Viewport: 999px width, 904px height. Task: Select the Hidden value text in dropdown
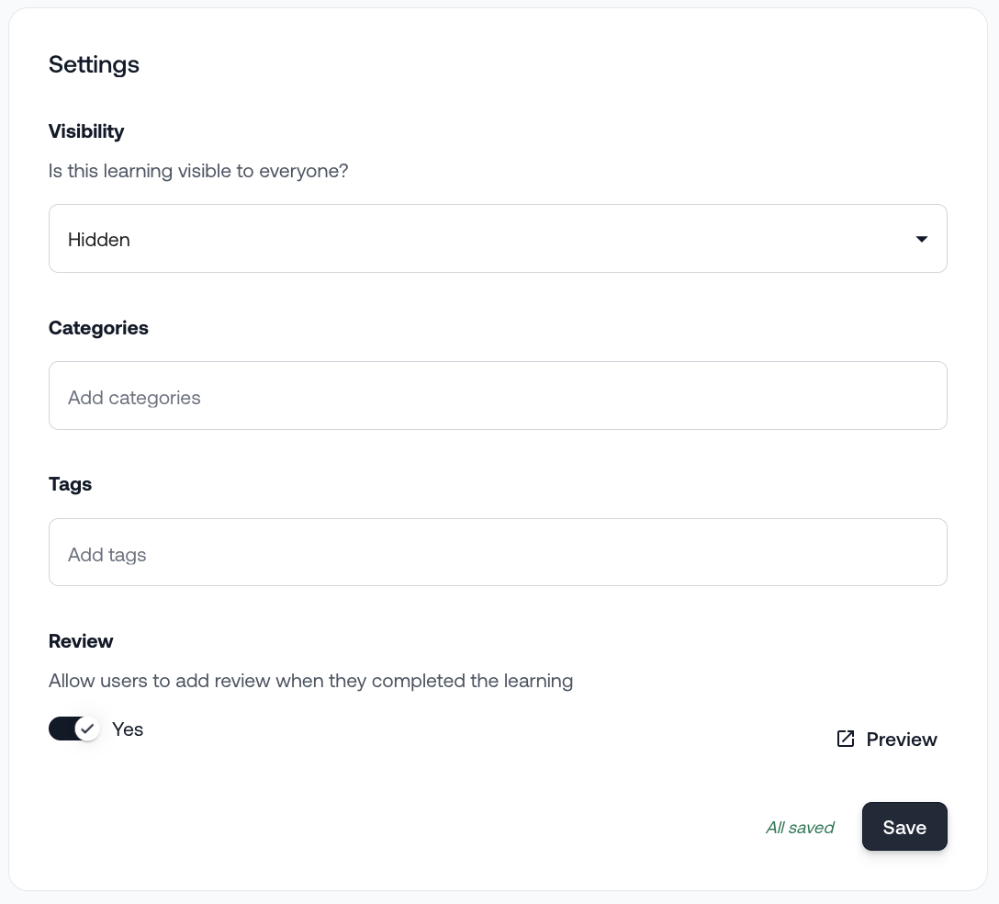click(x=99, y=240)
